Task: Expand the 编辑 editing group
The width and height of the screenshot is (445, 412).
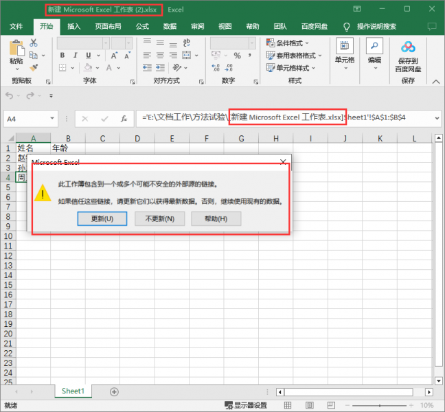Action: (x=375, y=54)
